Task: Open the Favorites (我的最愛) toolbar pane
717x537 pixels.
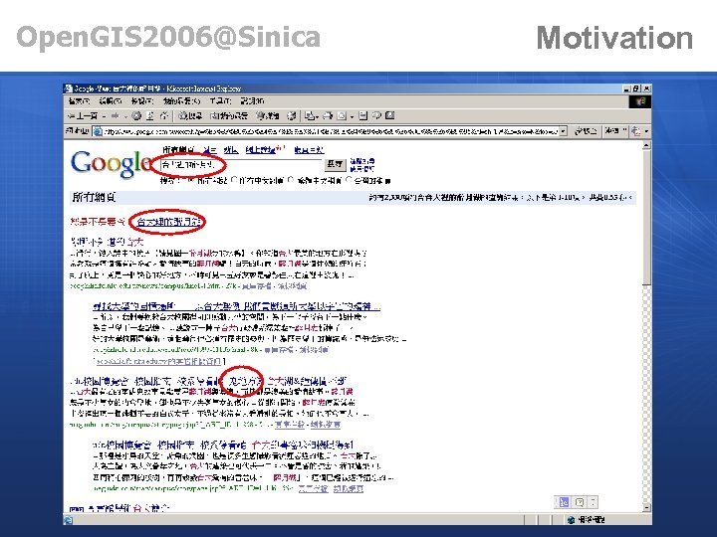Action: [x=229, y=116]
